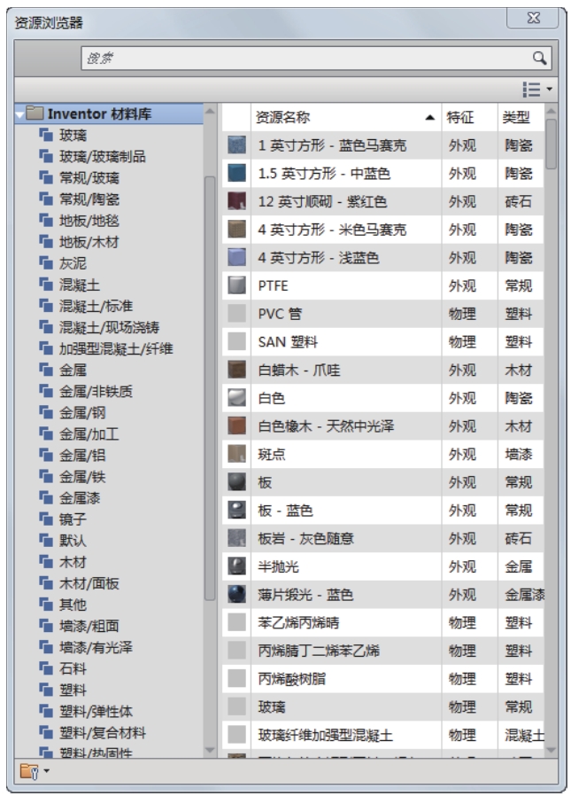Screen dimensions: 571x796
Task: Select the 玻璃纤维加强型混凝土 material row
Action: click(382, 735)
